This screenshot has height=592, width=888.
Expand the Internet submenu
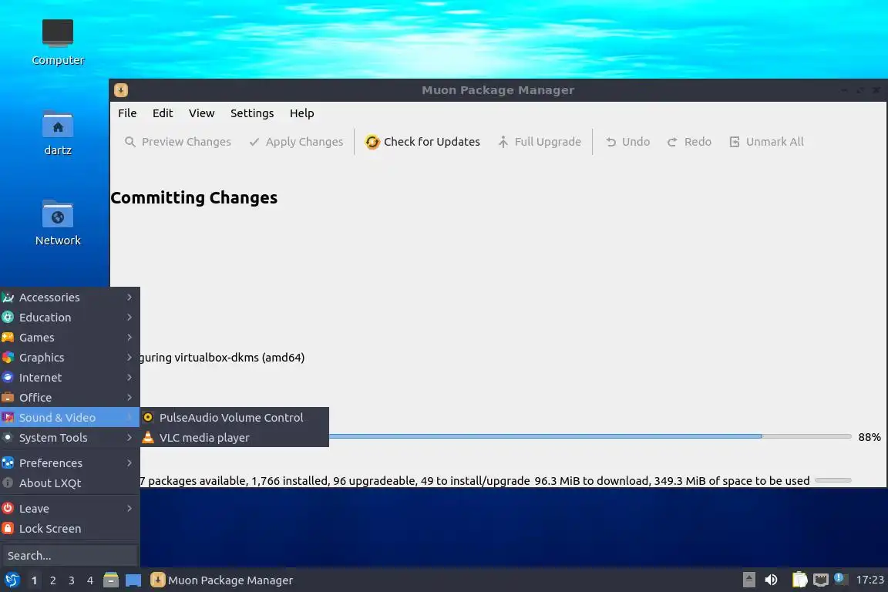(129, 377)
